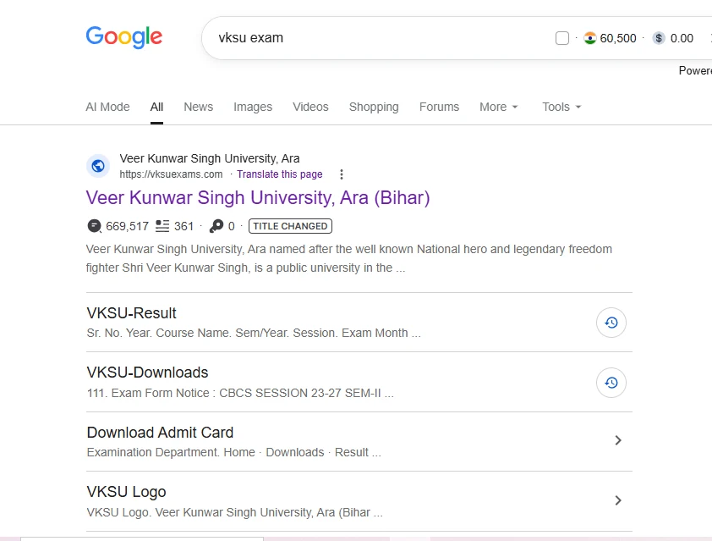Click the word count icon next to 361
Image resolution: width=712 pixels, height=541 pixels.
[162, 226]
